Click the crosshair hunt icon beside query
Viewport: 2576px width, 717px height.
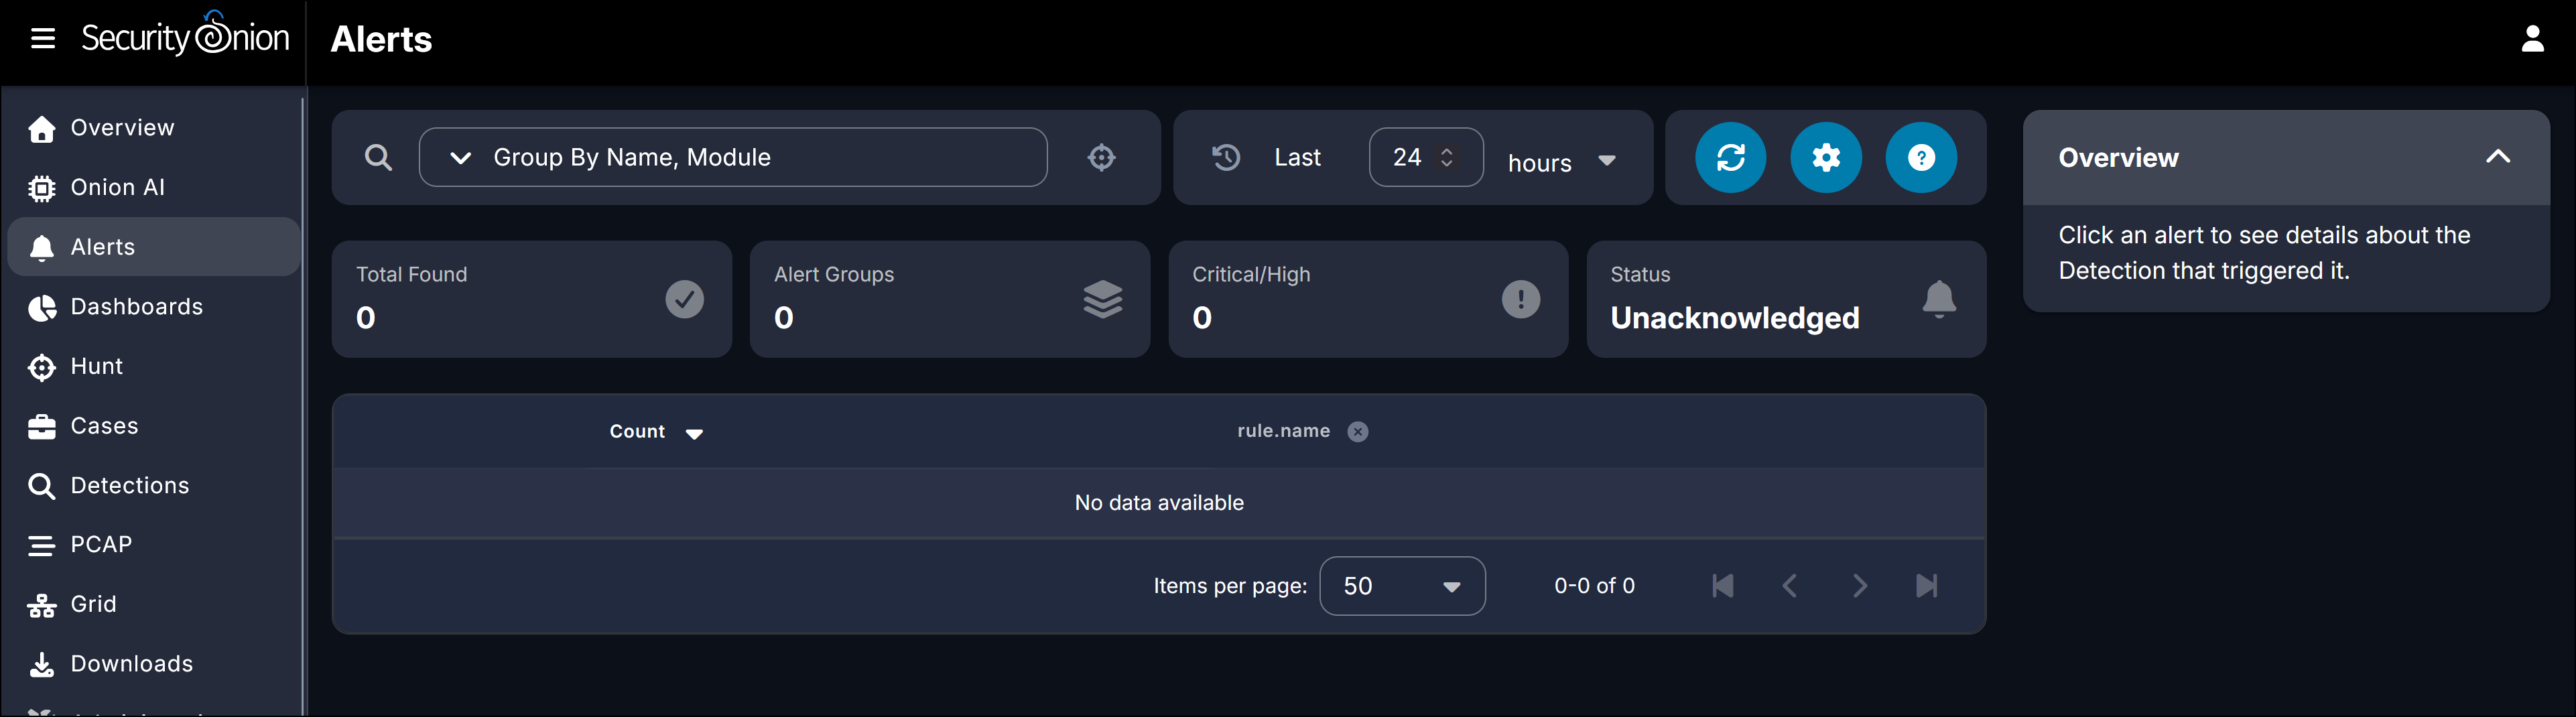tap(1101, 157)
